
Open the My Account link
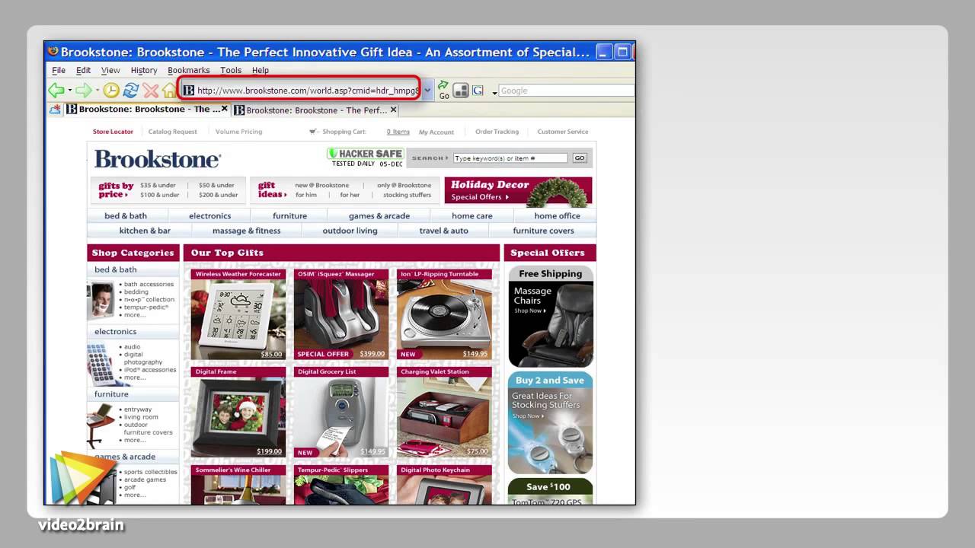click(x=436, y=132)
